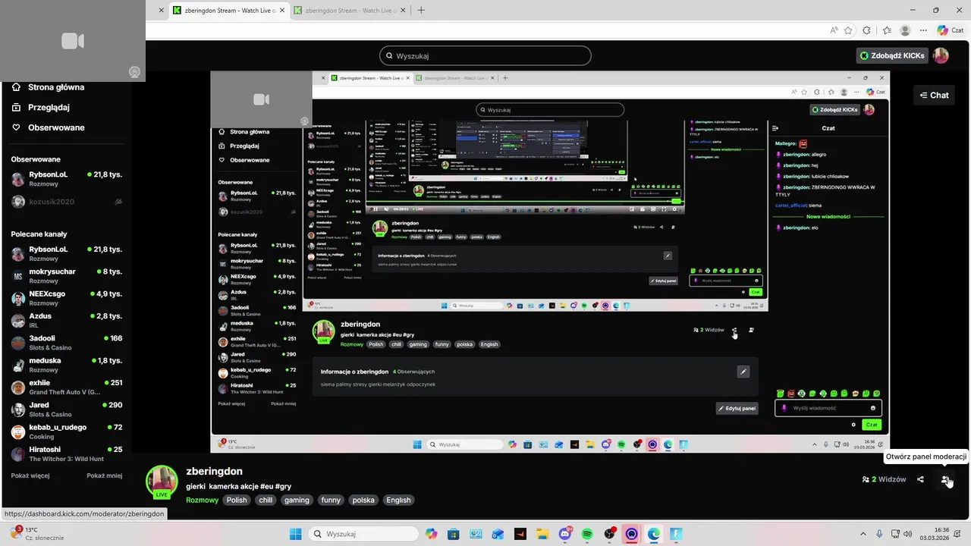Select the gaming tag on outer page
Screen dimensions: 971x546
coord(297,500)
